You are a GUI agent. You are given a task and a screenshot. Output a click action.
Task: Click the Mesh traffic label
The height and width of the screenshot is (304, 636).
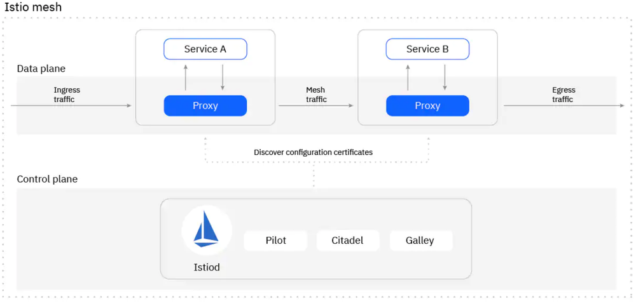tap(316, 95)
